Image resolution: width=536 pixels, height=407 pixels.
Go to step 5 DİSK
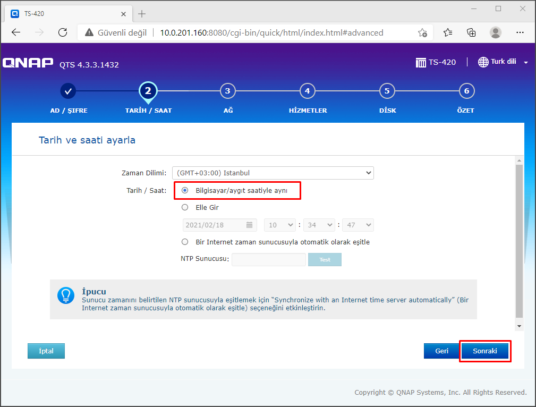[x=387, y=91]
